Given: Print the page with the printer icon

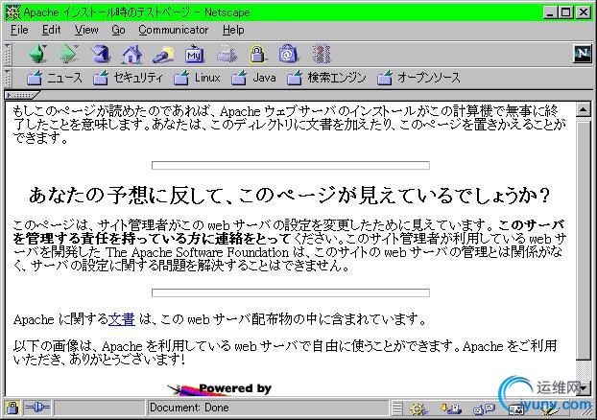Looking at the screenshot, I should (227, 55).
